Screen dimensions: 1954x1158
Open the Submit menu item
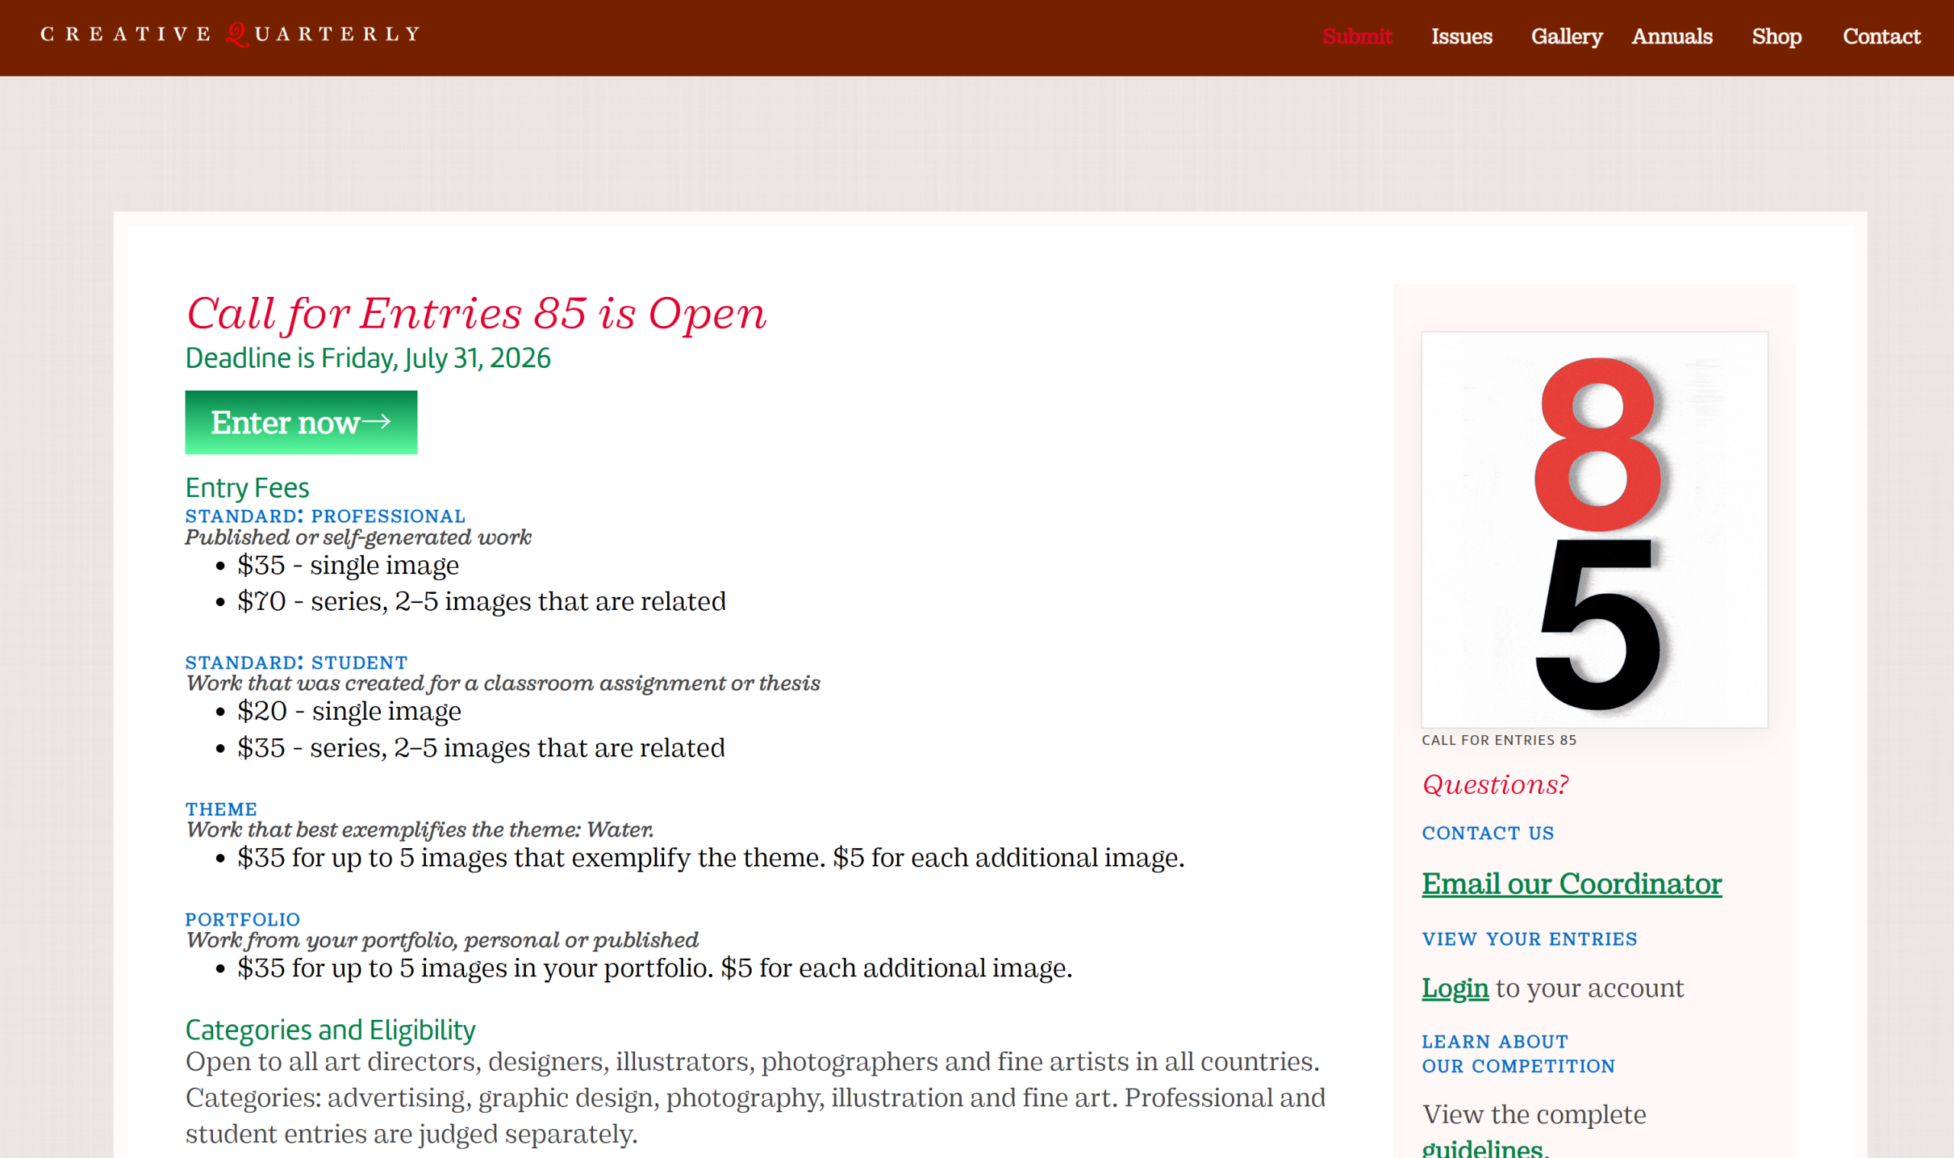click(x=1356, y=37)
